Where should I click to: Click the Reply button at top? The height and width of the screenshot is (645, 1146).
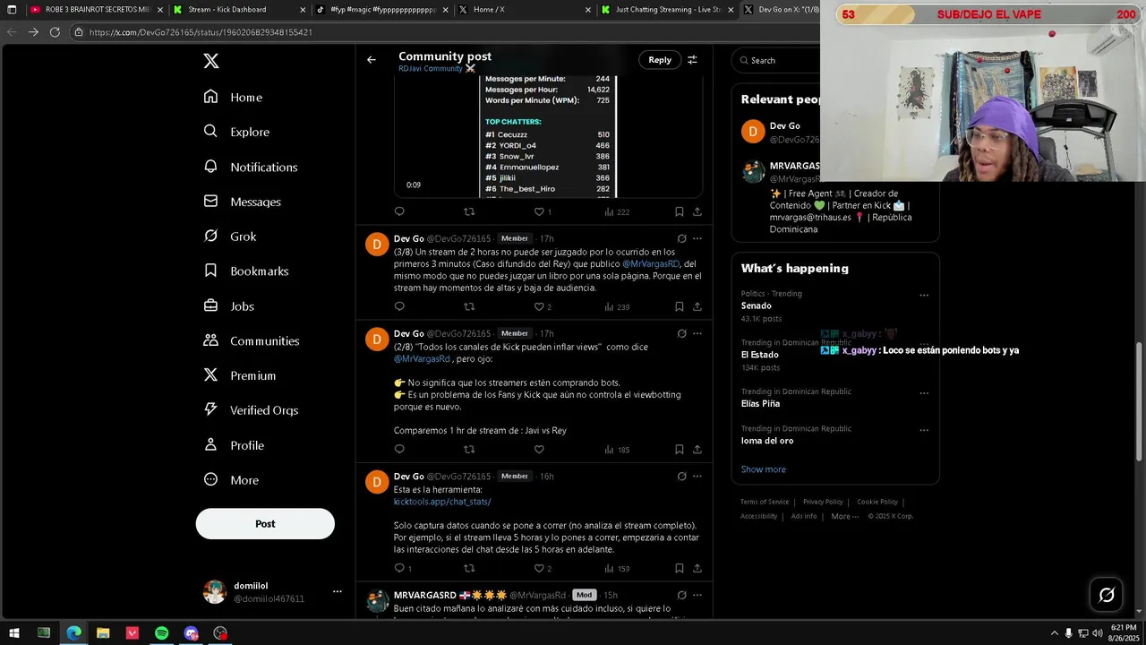click(x=660, y=60)
